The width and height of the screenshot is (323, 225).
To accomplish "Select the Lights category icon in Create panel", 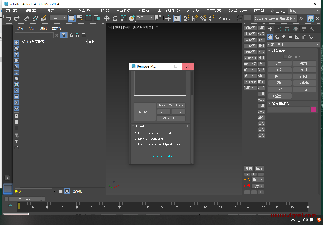I will pyautogui.click(x=284, y=37).
